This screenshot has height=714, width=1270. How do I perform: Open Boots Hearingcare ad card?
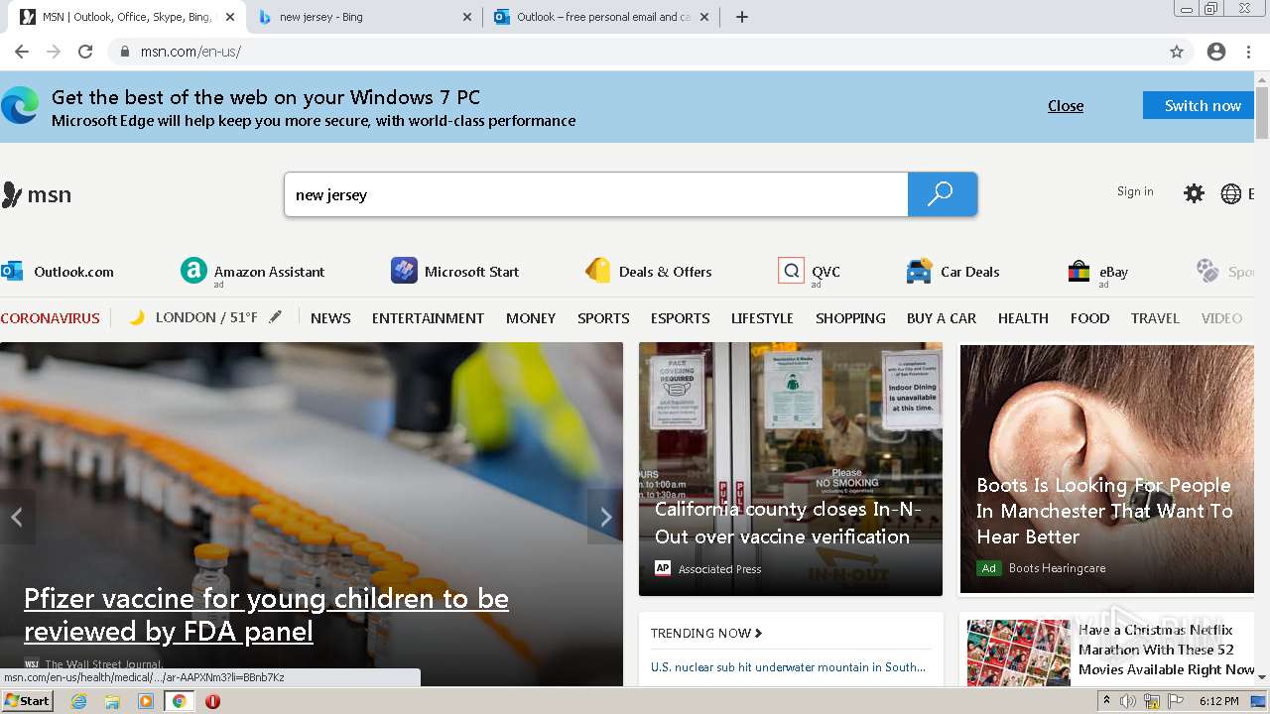(1106, 469)
